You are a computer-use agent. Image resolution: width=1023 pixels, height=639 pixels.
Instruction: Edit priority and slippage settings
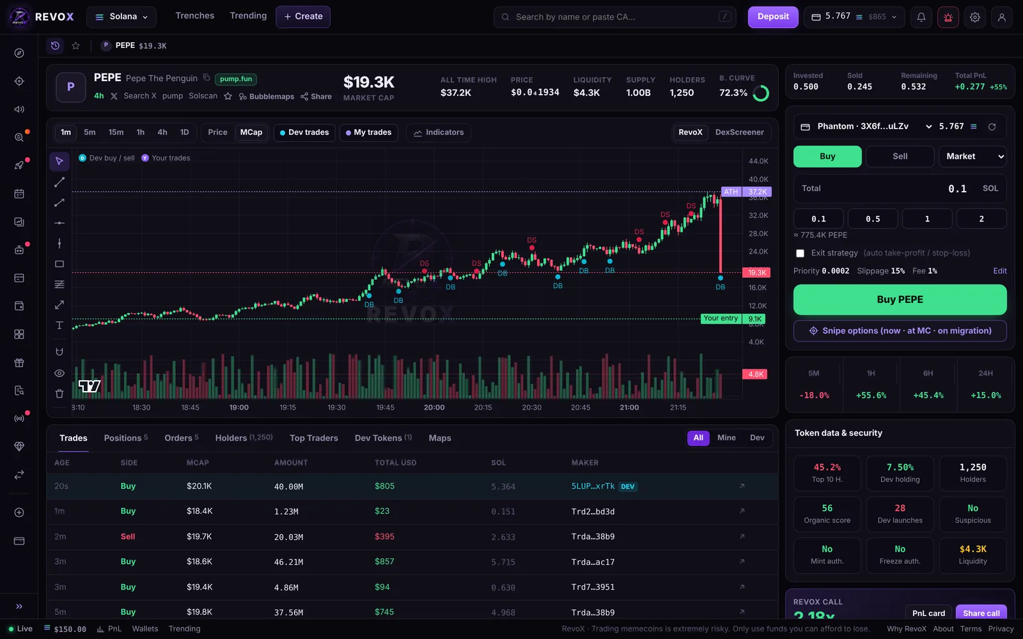(x=1000, y=271)
